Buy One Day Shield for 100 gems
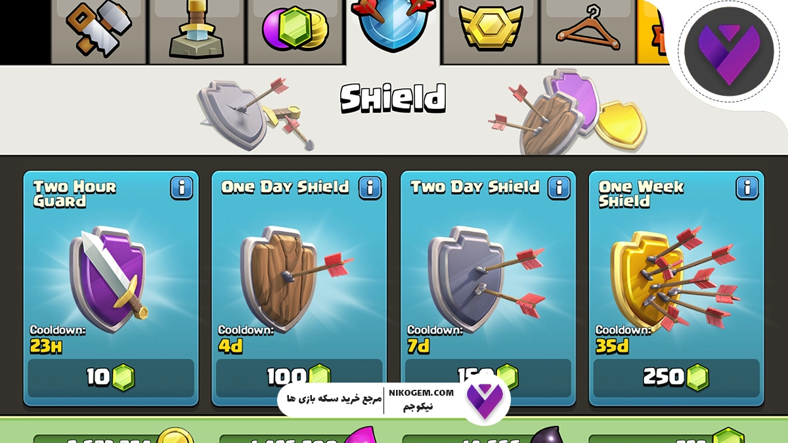Image resolution: width=788 pixels, height=443 pixels. pyautogui.click(x=299, y=377)
